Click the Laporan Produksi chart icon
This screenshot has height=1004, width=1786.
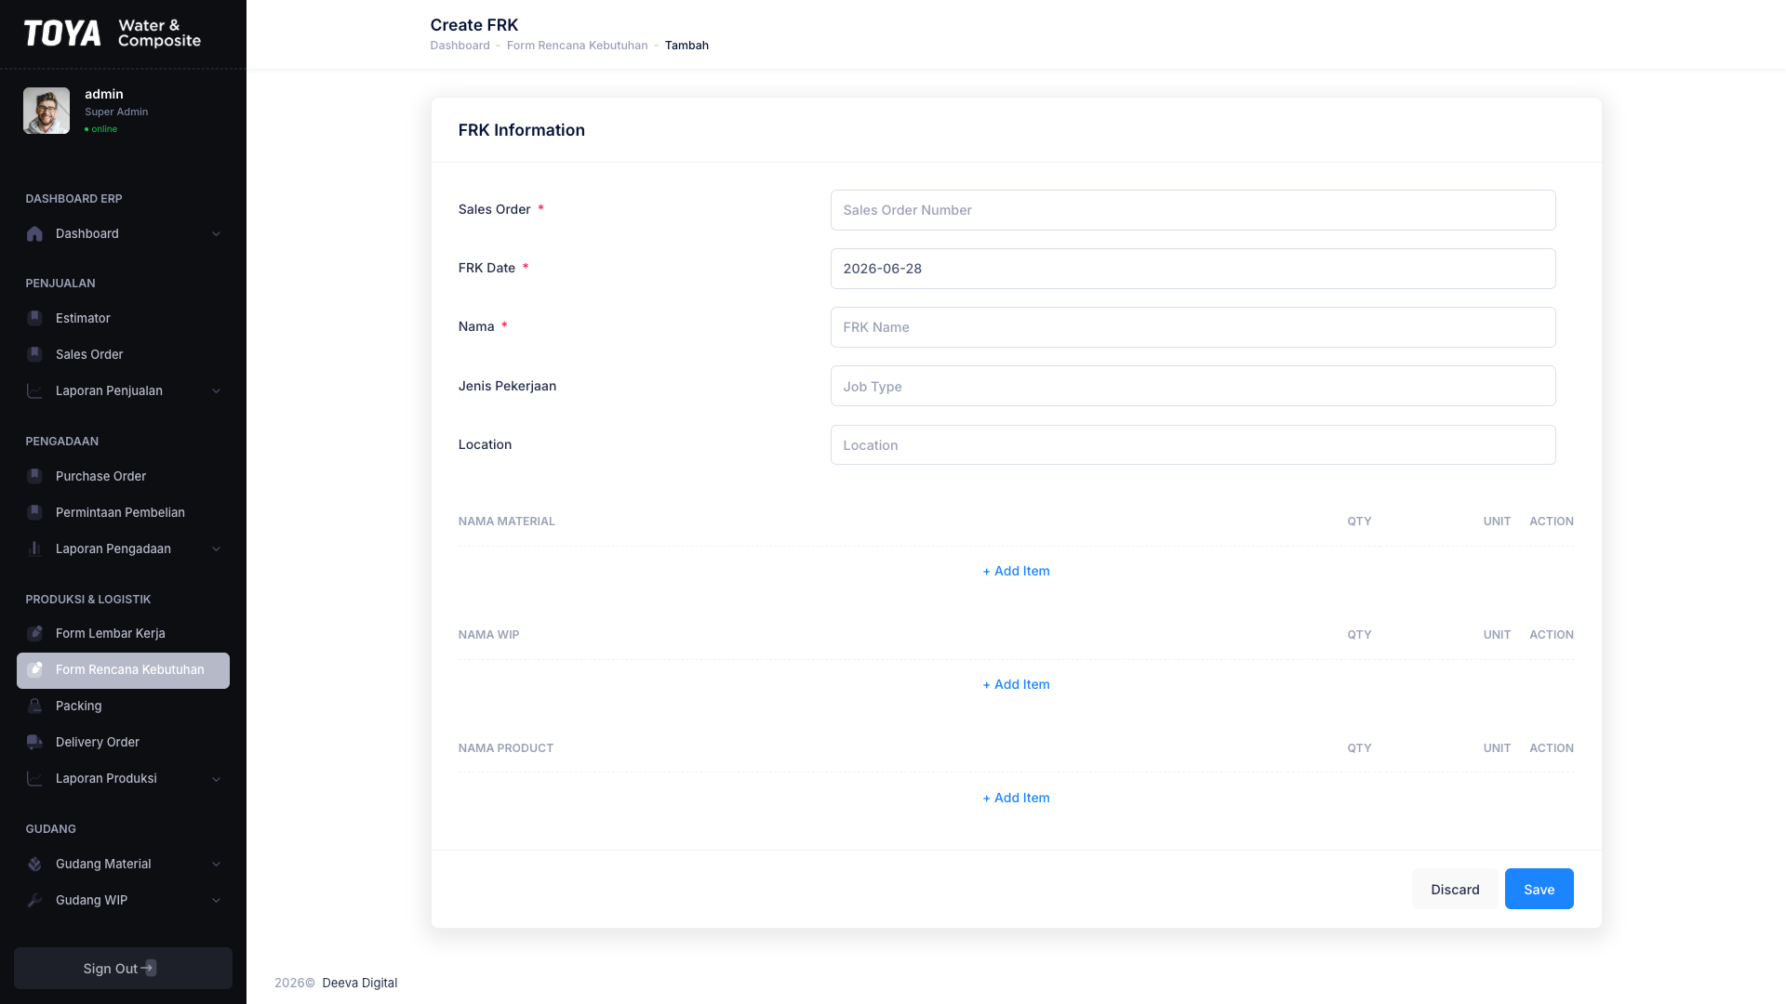pos(34,778)
